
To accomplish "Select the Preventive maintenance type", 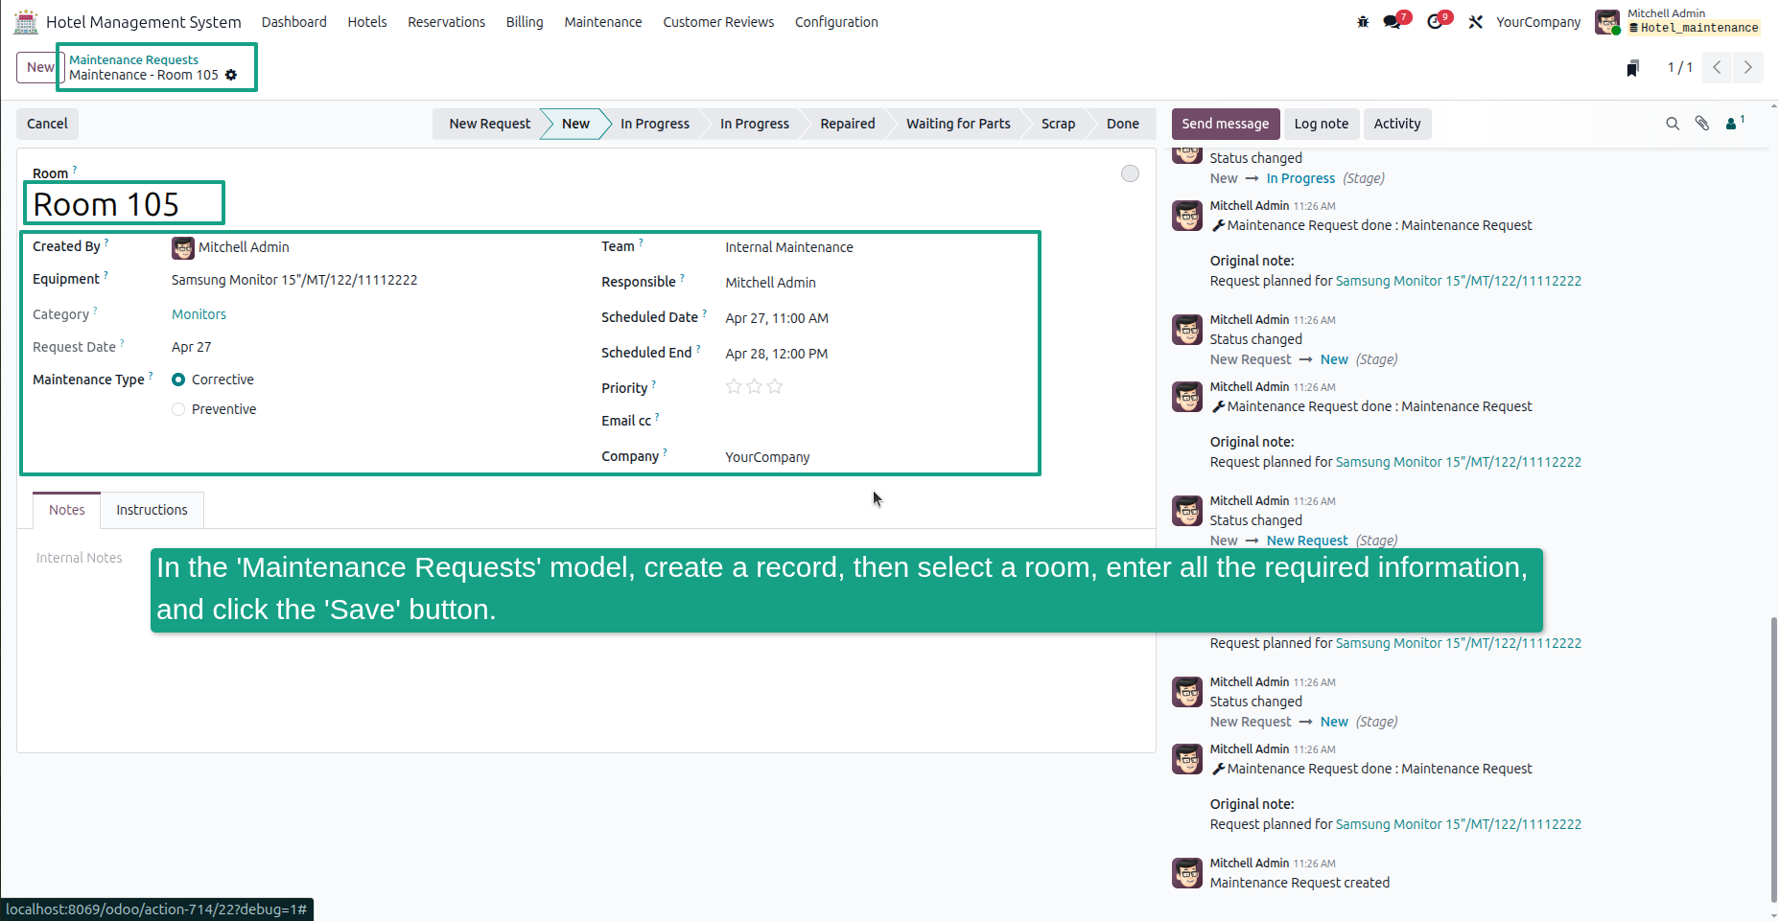I will [178, 409].
